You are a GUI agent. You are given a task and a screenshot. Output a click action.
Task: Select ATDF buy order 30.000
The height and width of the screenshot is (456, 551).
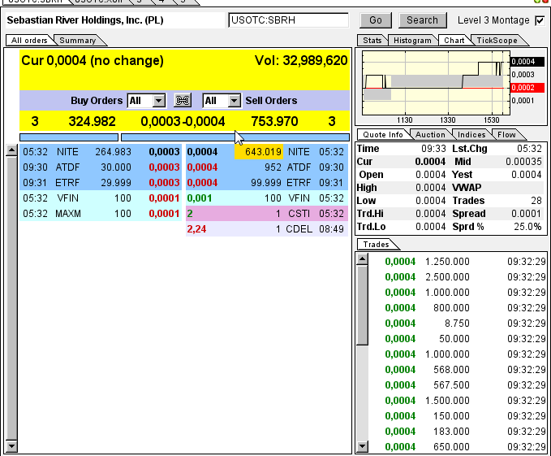click(x=101, y=167)
